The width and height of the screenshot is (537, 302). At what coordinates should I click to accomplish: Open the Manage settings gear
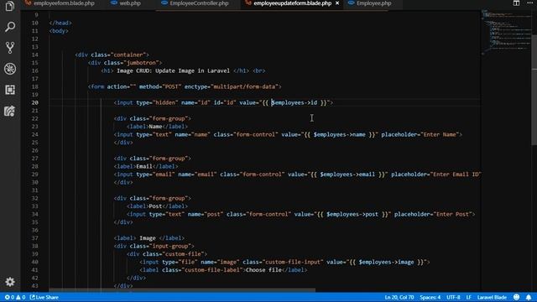10,282
